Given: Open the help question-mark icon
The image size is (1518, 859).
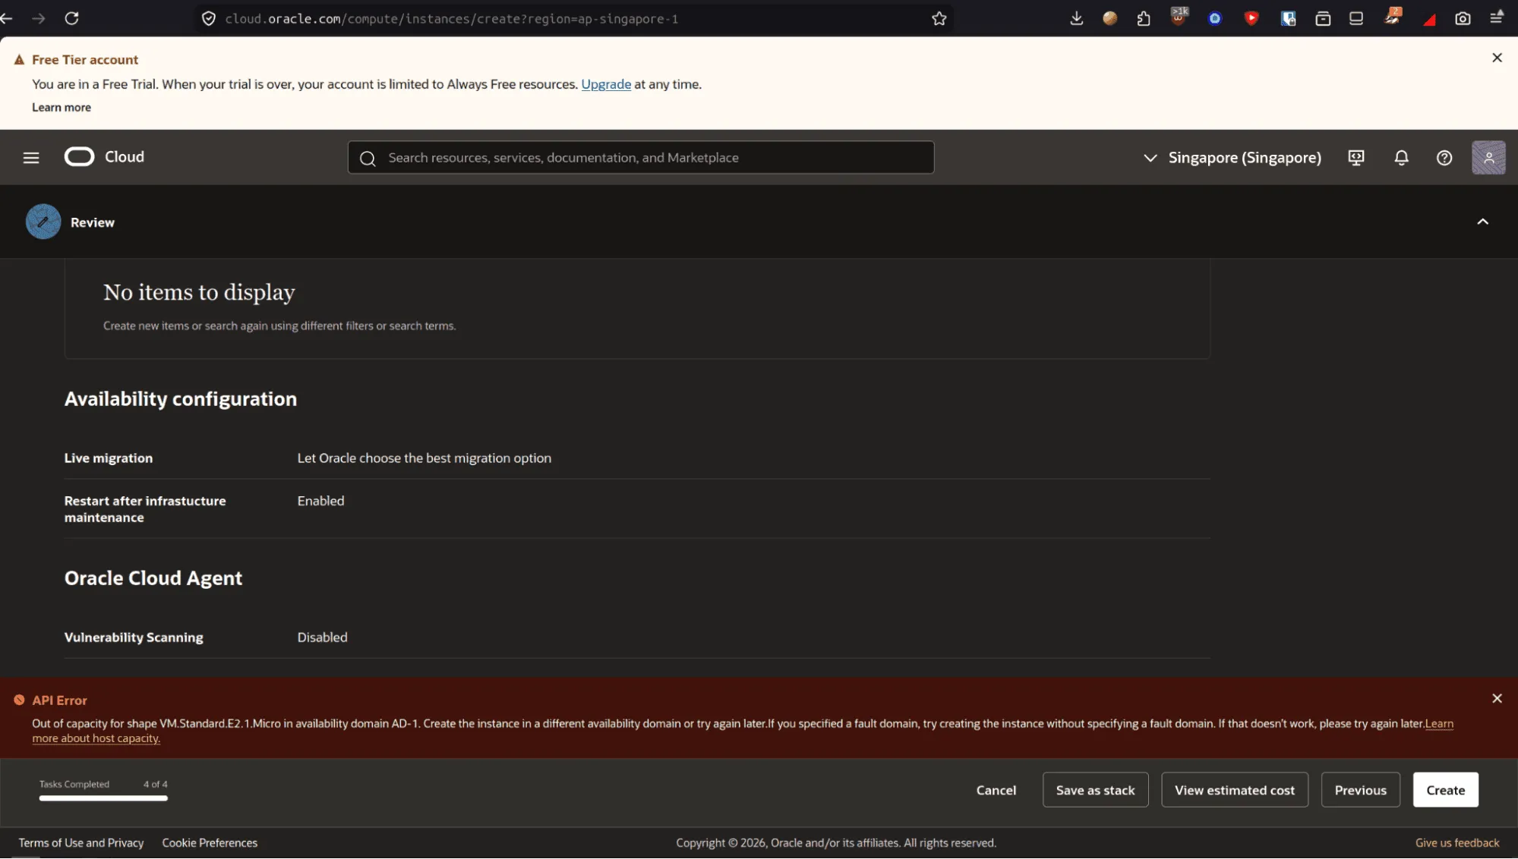Looking at the screenshot, I should 1444,158.
